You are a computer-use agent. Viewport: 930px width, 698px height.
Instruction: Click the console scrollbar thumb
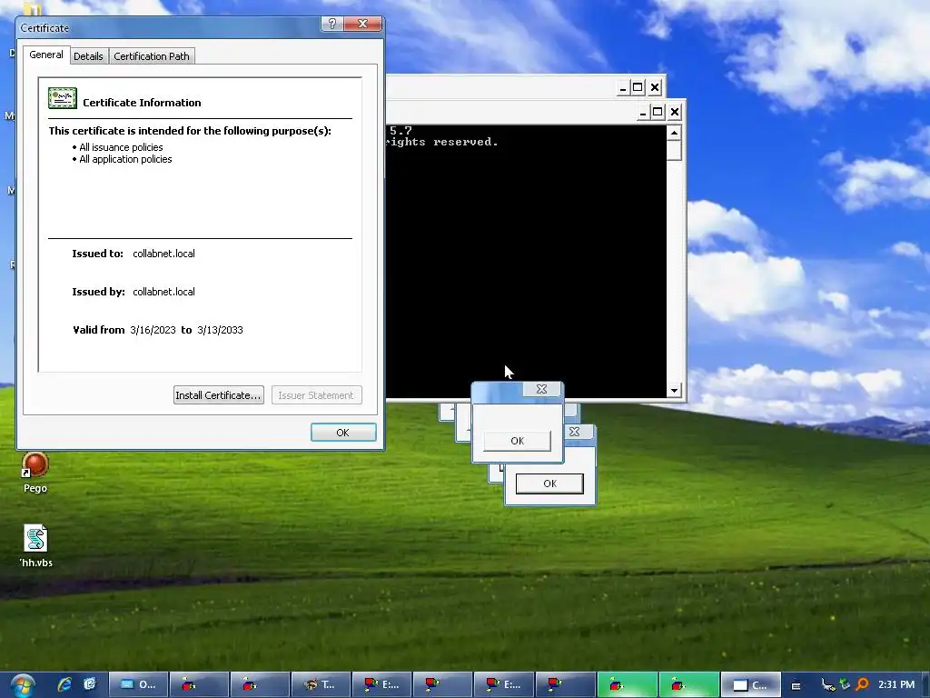[x=674, y=150]
